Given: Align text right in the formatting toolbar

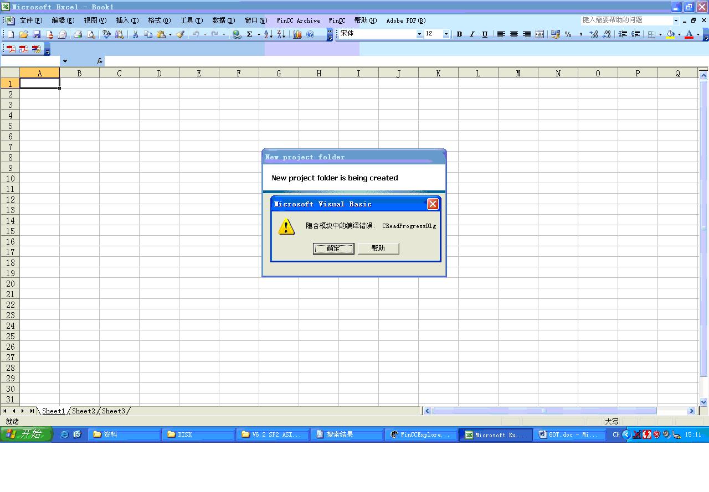Looking at the screenshot, I should pyautogui.click(x=527, y=34).
